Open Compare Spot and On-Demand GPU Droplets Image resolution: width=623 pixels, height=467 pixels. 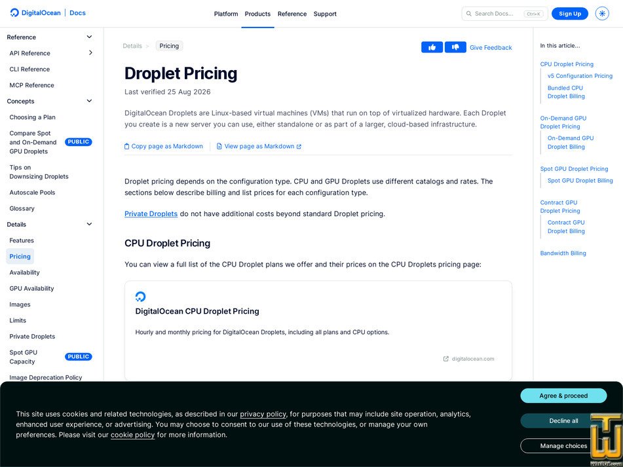coord(33,142)
